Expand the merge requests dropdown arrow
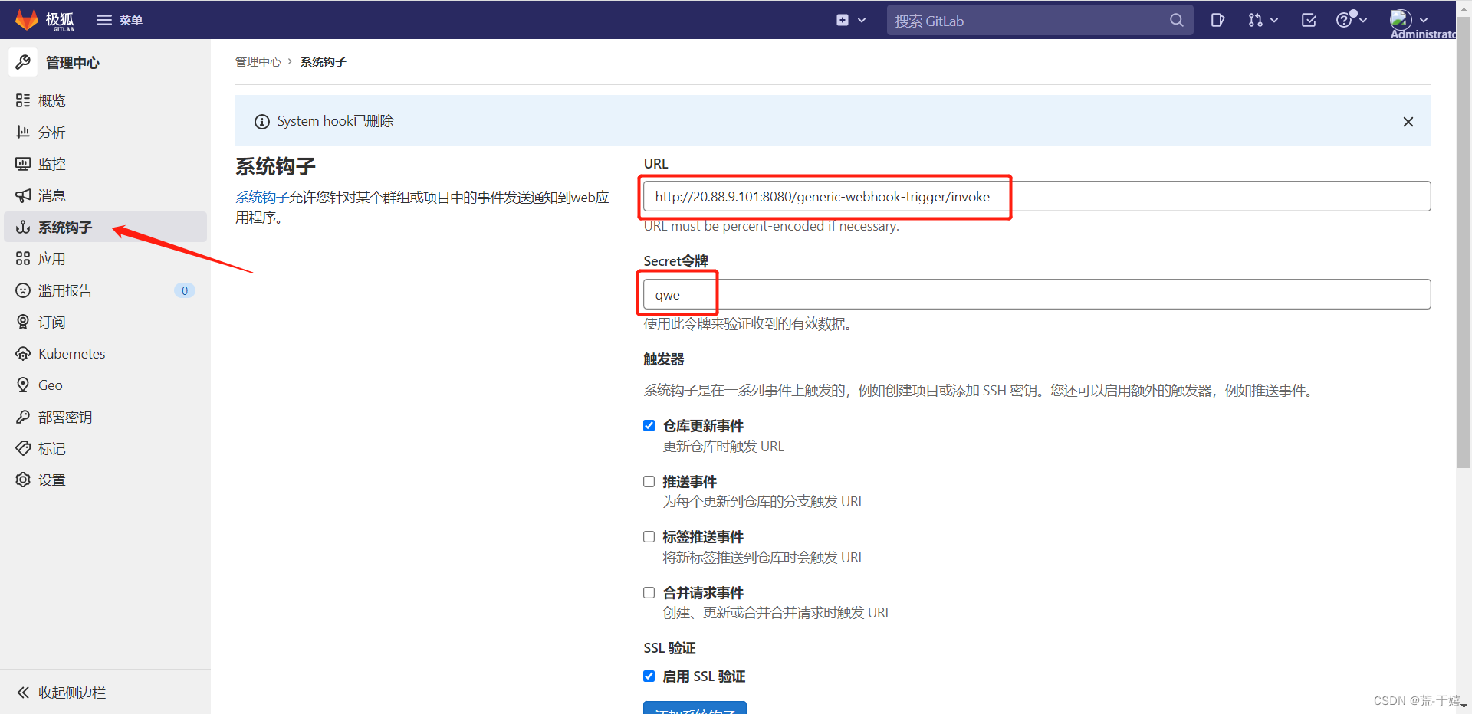Viewport: 1472px width, 714px height. (1274, 21)
